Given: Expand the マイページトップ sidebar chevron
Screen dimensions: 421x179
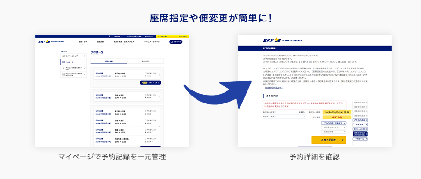Looking at the screenshot, I should coord(84,56).
